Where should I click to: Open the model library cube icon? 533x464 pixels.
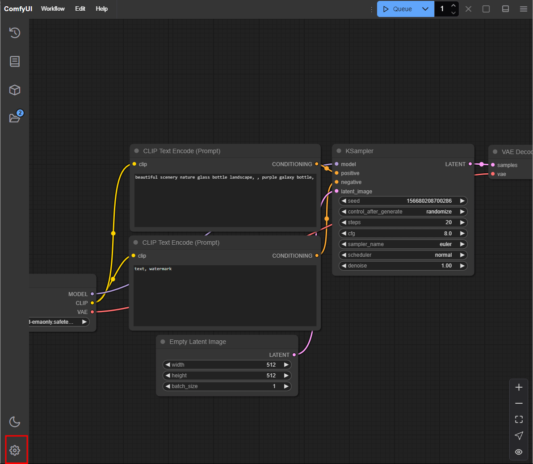click(x=15, y=90)
